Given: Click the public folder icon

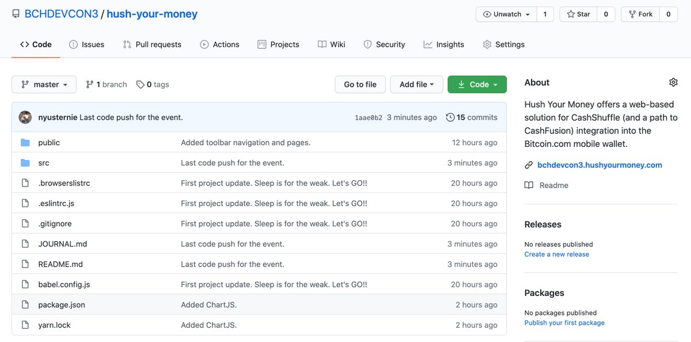Looking at the screenshot, I should point(25,142).
